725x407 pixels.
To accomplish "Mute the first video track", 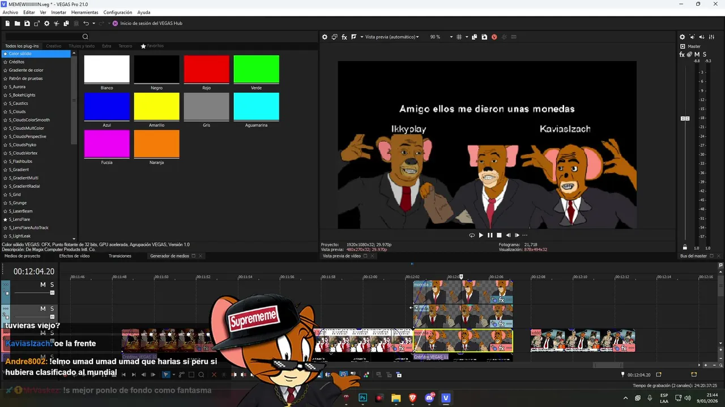I will coord(42,285).
